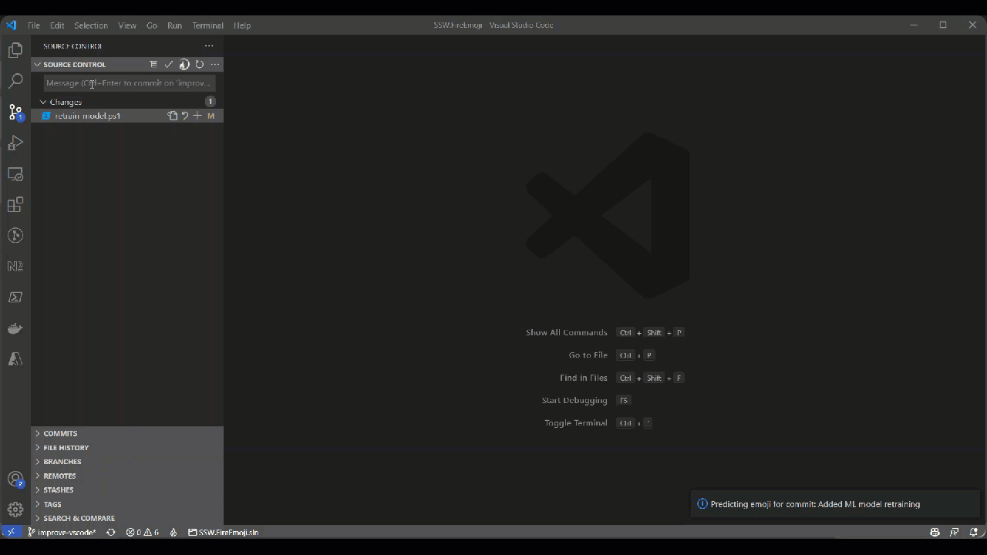Open the Help menu
Image resolution: width=987 pixels, height=555 pixels.
click(x=242, y=25)
